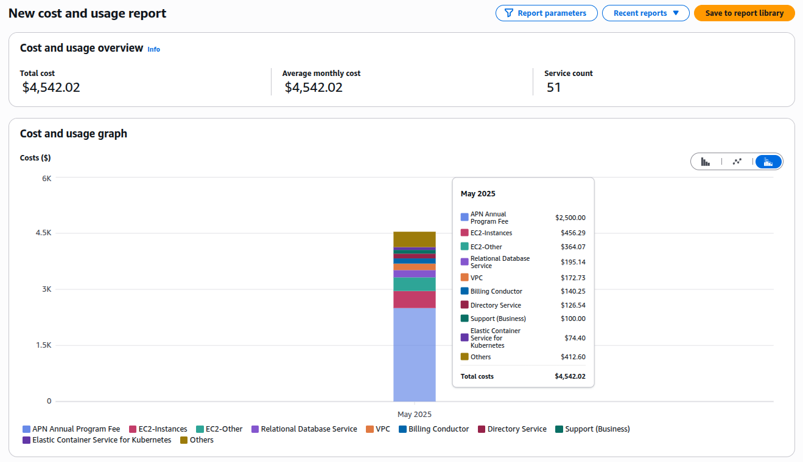Toggle EC2-Instances series in the legend
The width and height of the screenshot is (803, 462).
158,429
